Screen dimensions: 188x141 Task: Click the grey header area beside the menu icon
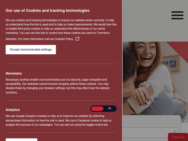pyautogui.click(x=146, y=21)
